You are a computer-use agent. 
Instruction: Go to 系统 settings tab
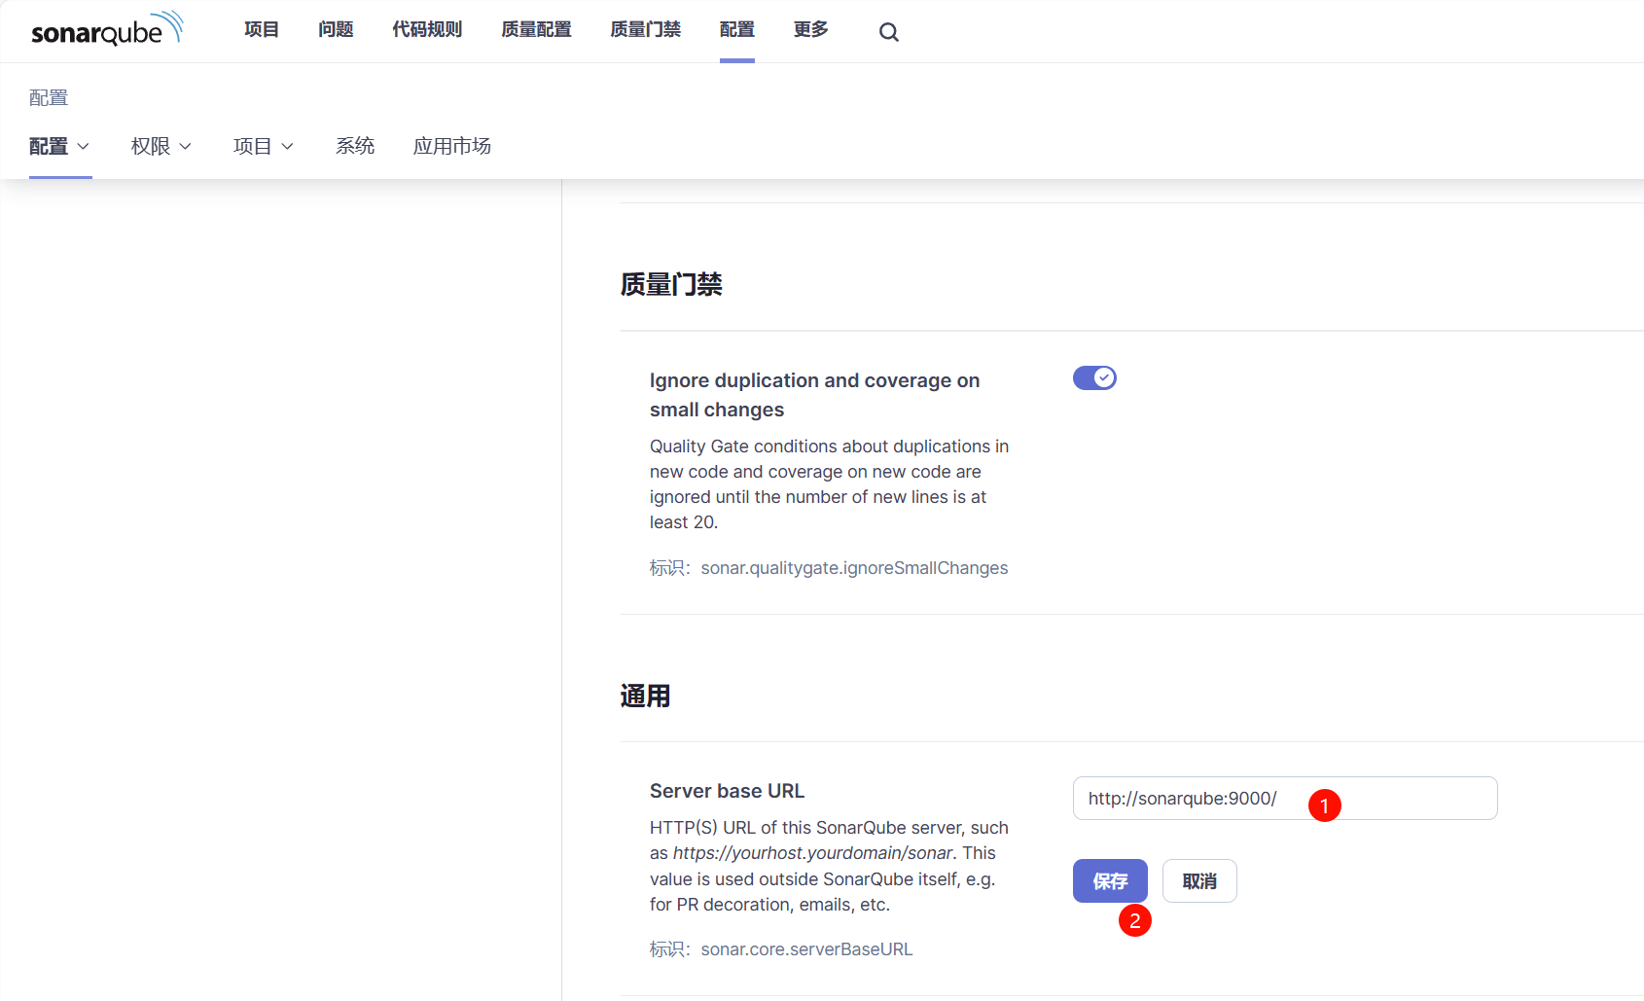coord(354,146)
